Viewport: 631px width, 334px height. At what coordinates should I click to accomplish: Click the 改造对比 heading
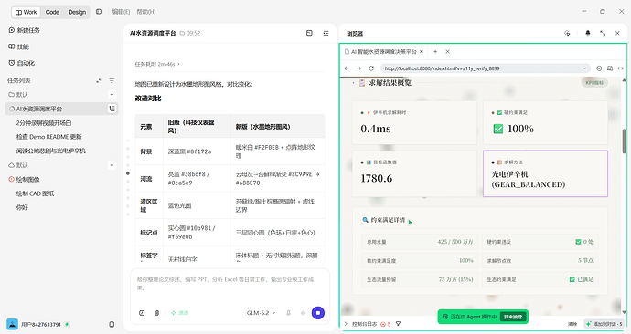(148, 99)
